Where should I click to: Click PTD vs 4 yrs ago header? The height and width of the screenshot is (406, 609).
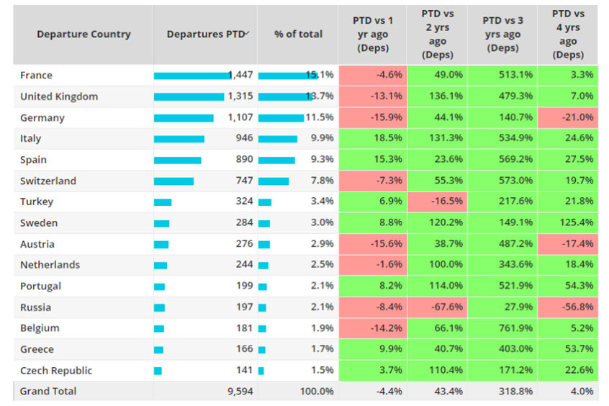tap(568, 35)
